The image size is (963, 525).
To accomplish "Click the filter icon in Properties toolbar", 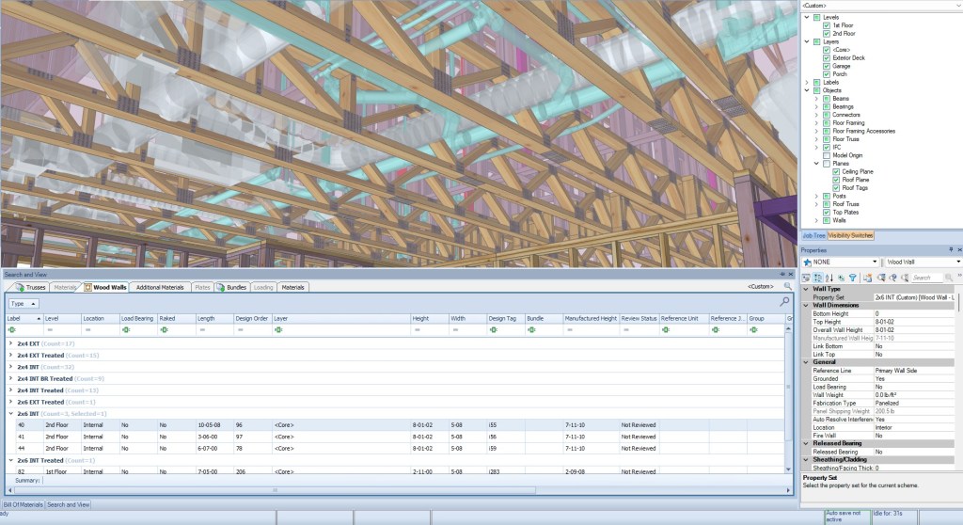I will click(x=852, y=278).
